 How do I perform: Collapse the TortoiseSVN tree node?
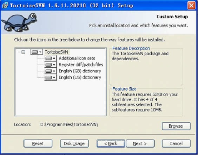[23, 52]
